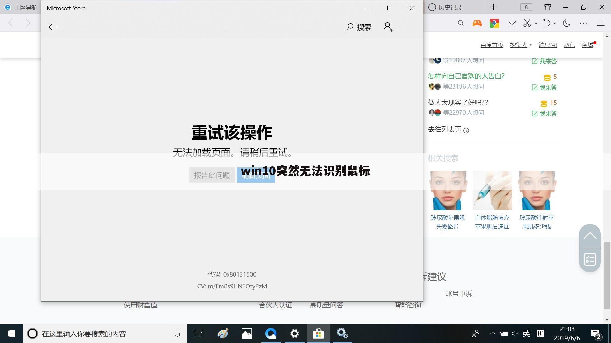Click the floating checklist feedback icon
The width and height of the screenshot is (611, 343).
[x=590, y=259]
